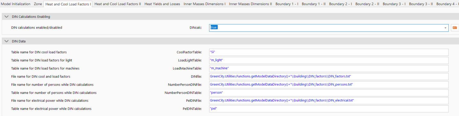
Task: Open the Boundary 2 - I tab
Action: [x=341, y=4]
